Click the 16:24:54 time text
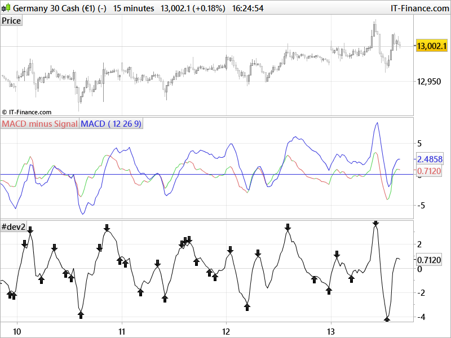This screenshot has height=338, width=451. click(247, 8)
